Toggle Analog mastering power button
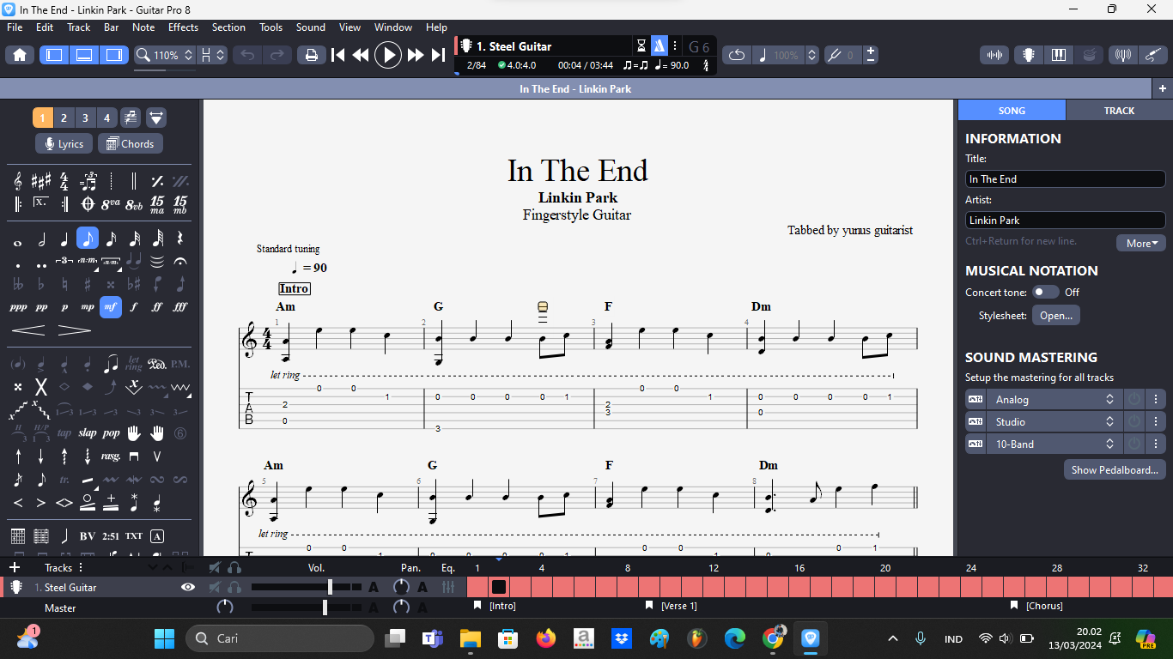The height and width of the screenshot is (659, 1173). pos(1134,399)
